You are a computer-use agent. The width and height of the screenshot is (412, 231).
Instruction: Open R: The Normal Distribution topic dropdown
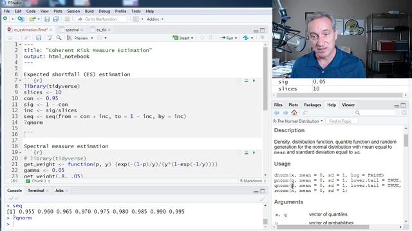298,121
